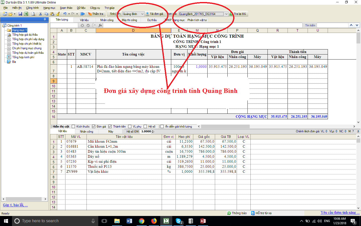
Task: Click the blue fast-forward arrows icon
Action: [82, 14]
